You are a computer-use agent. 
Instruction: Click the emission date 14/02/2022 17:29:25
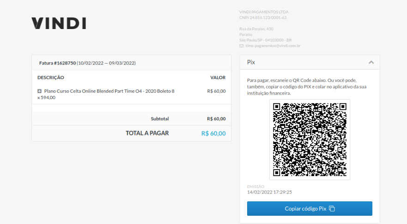click(x=269, y=192)
